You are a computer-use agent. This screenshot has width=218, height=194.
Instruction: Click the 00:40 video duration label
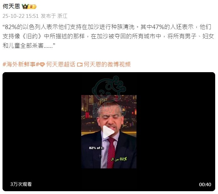(x=205, y=184)
